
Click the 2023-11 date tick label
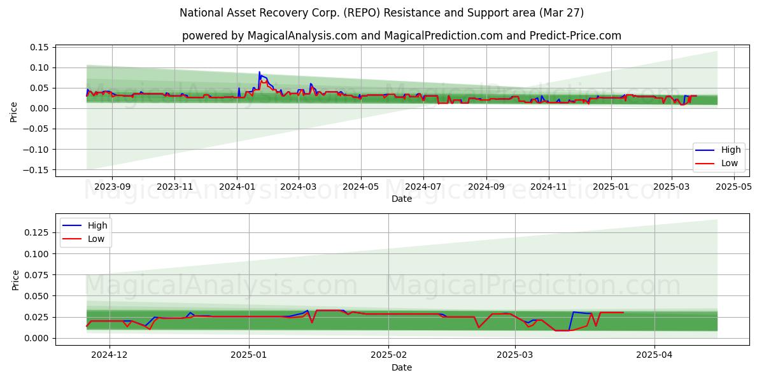pyautogui.click(x=174, y=187)
